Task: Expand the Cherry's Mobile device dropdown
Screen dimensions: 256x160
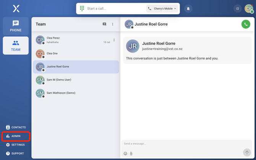Action: pyautogui.click(x=162, y=8)
